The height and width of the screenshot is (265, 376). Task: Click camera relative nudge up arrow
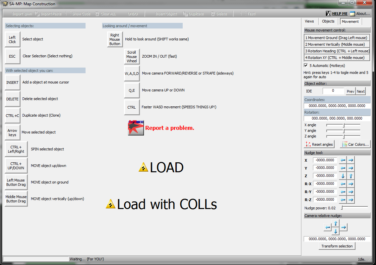336,223
